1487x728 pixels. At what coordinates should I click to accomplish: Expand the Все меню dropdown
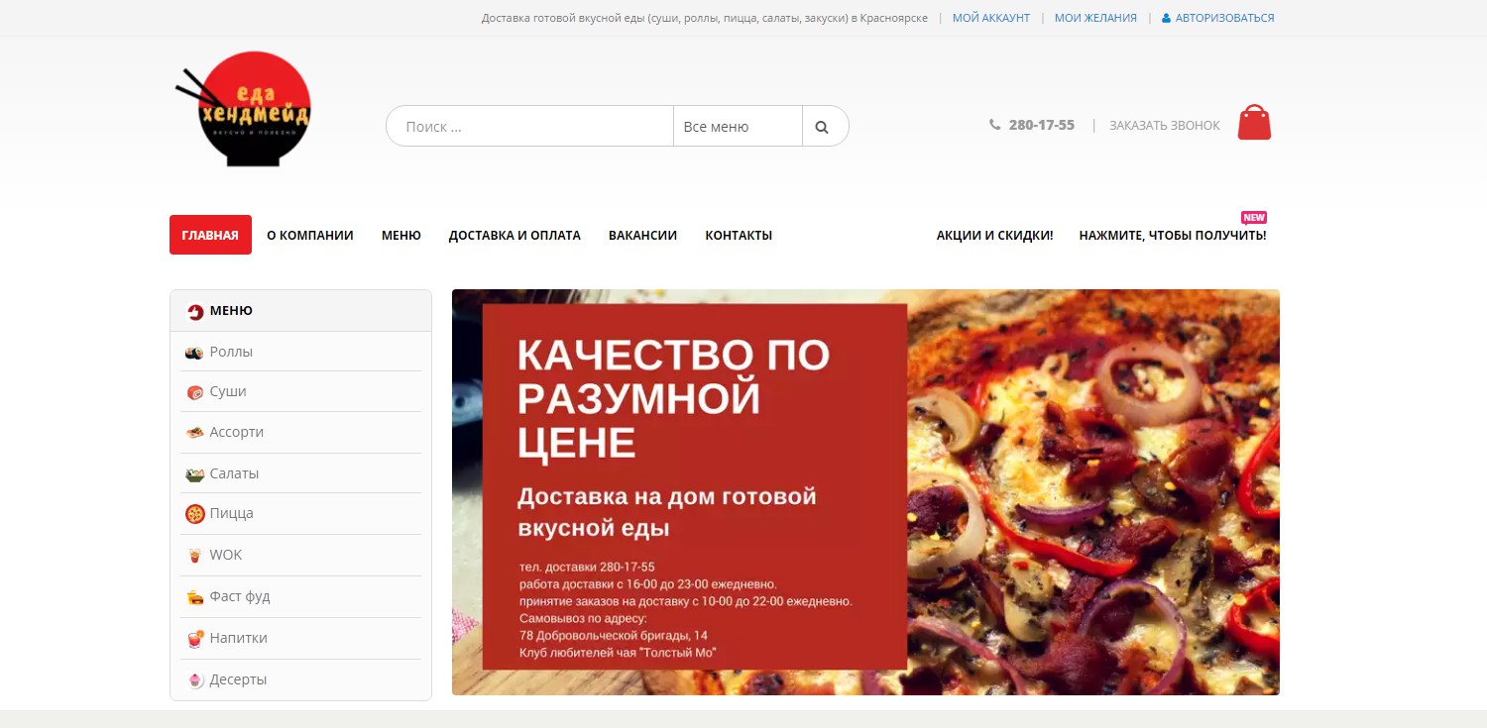coord(738,126)
